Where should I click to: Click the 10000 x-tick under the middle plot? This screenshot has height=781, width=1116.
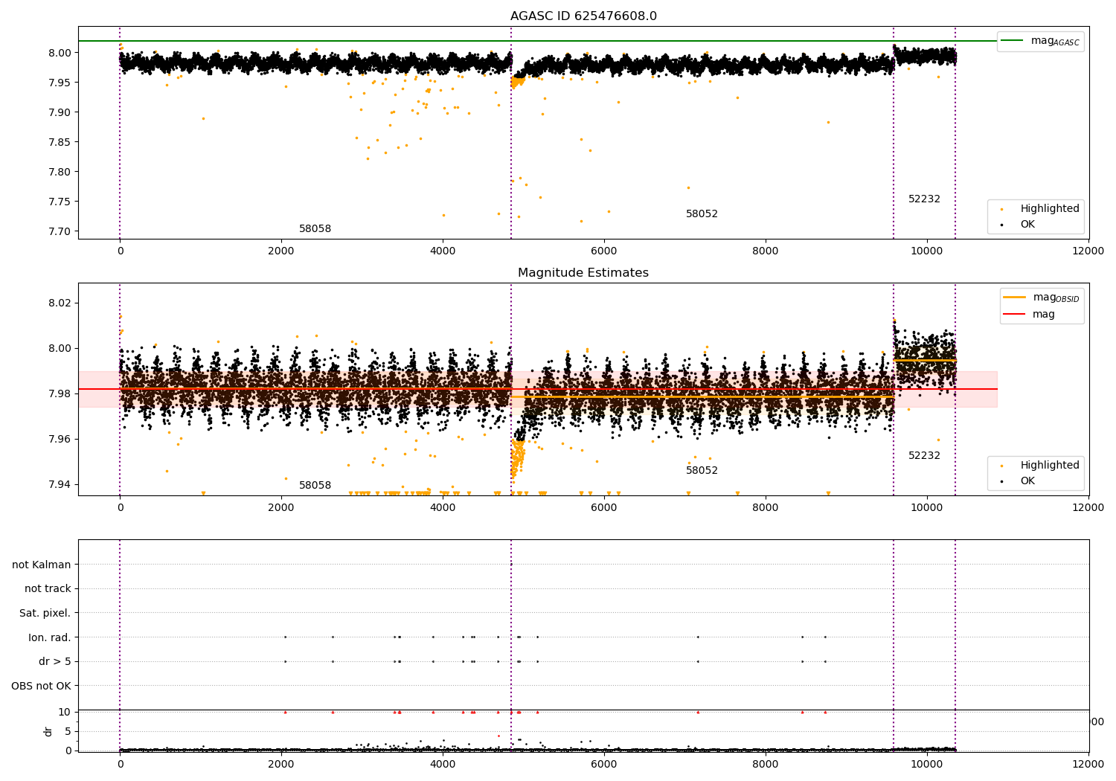click(927, 507)
